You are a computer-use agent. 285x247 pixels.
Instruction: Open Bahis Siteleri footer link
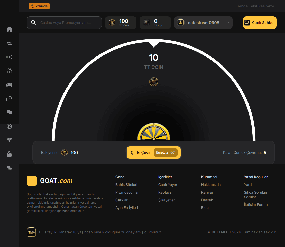pos(126,185)
